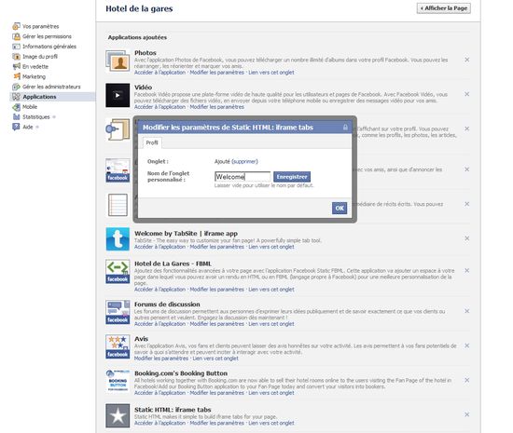Click the Hotel de La Gares FBML icon
The height and width of the screenshot is (433, 513).
point(118,271)
